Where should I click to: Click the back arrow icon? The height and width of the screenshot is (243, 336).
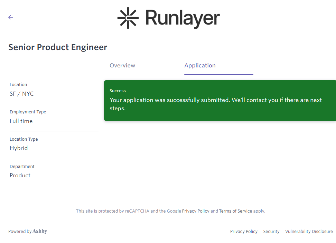pyautogui.click(x=11, y=17)
